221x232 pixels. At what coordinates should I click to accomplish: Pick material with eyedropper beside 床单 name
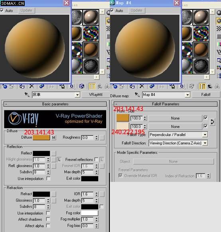pyautogui.click(x=27, y=94)
